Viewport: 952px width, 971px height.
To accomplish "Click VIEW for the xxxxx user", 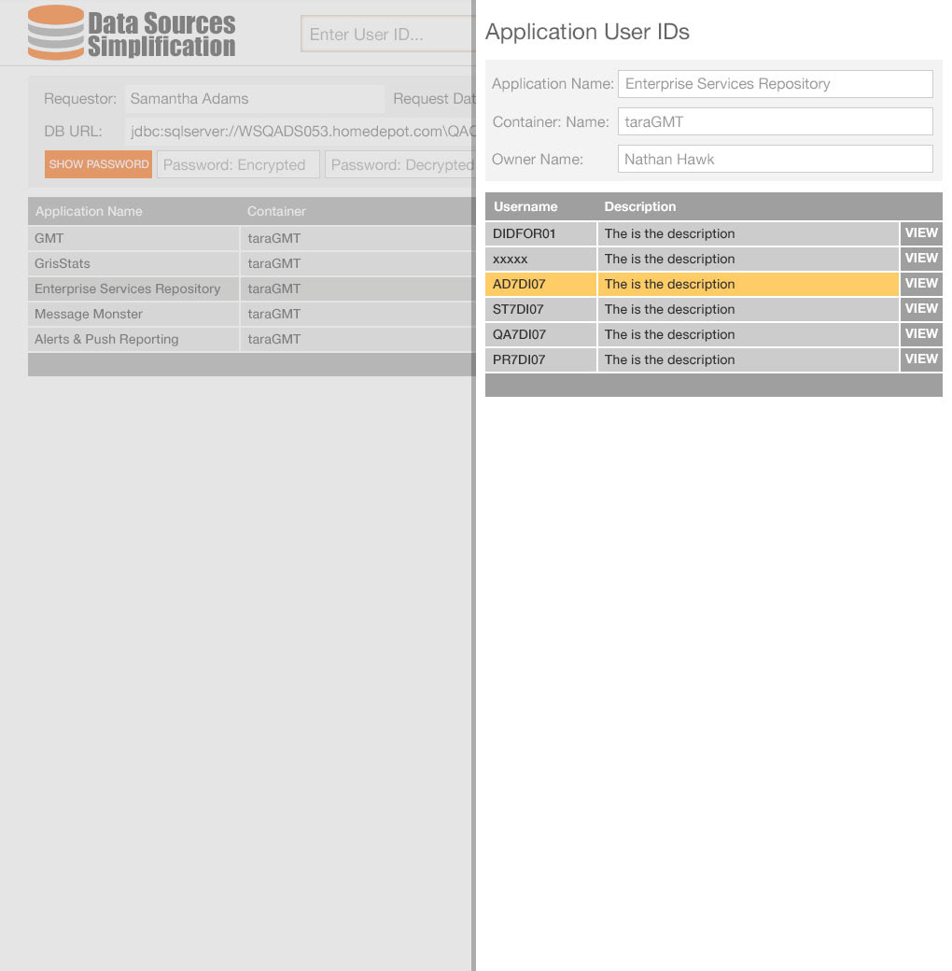I will pos(921,259).
